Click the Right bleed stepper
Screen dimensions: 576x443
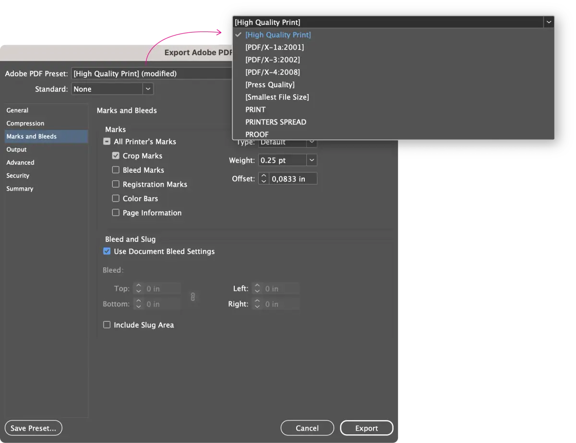[x=257, y=304]
